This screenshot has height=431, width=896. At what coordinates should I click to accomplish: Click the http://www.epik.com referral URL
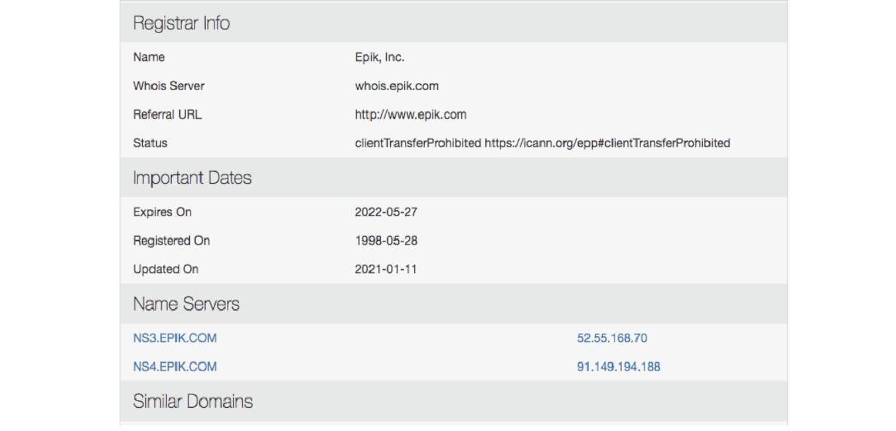(411, 115)
